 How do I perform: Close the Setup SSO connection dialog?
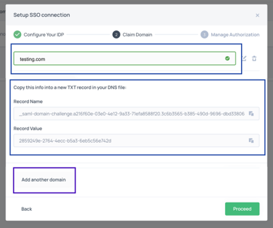pyautogui.click(x=257, y=15)
